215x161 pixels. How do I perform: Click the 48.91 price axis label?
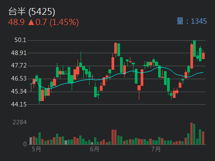click(19, 53)
